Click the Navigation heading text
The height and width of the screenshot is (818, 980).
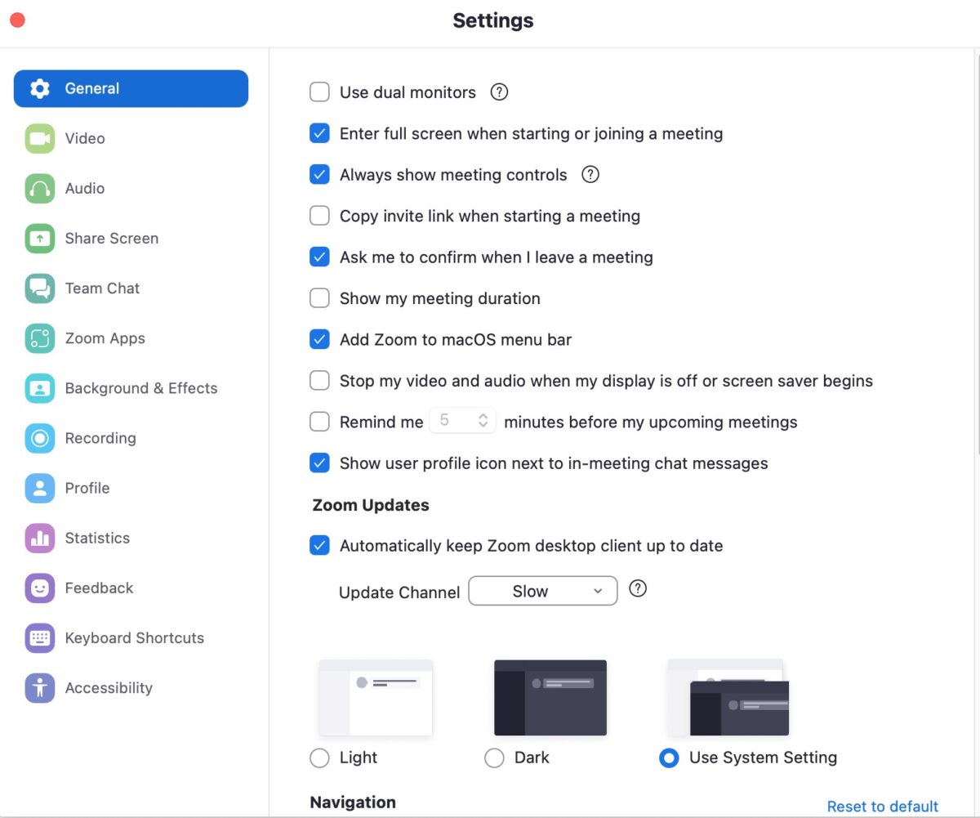(x=353, y=802)
